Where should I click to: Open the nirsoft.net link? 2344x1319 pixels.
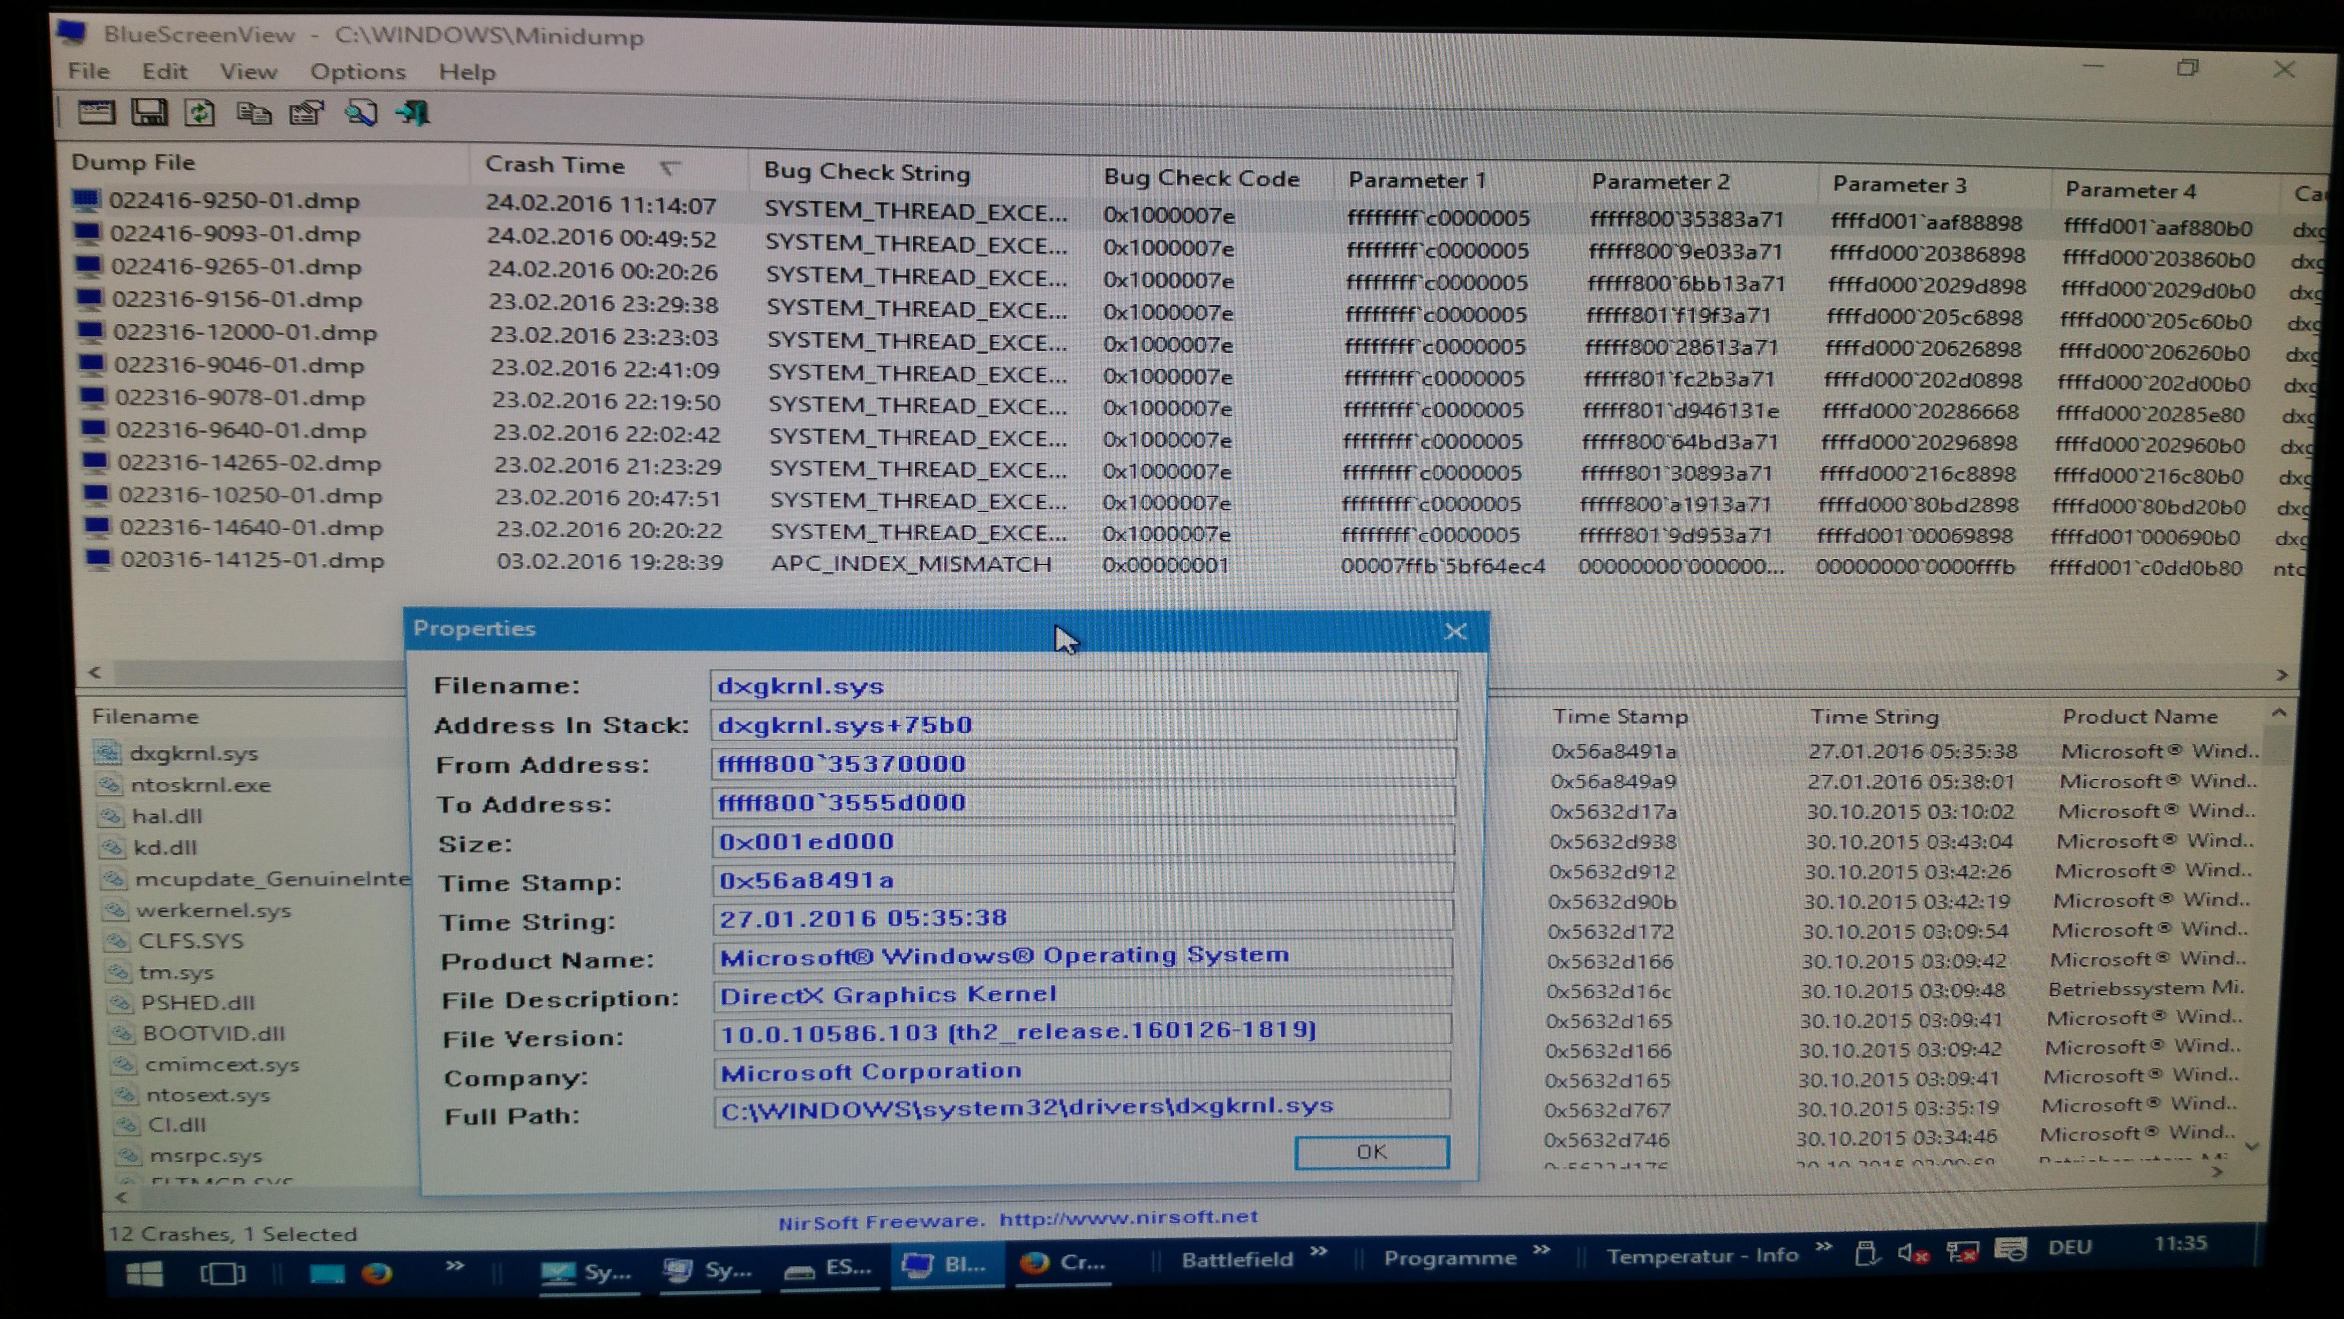1128,1217
